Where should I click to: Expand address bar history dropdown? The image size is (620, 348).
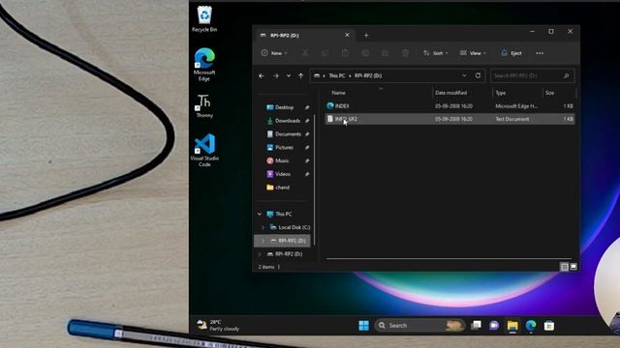464,75
